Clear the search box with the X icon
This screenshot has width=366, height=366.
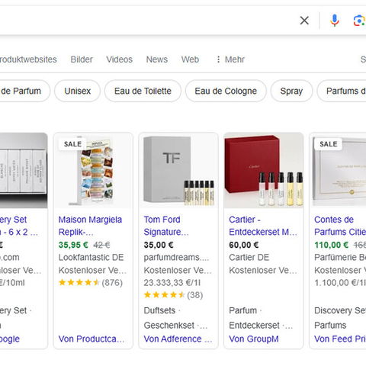pyautogui.click(x=304, y=21)
